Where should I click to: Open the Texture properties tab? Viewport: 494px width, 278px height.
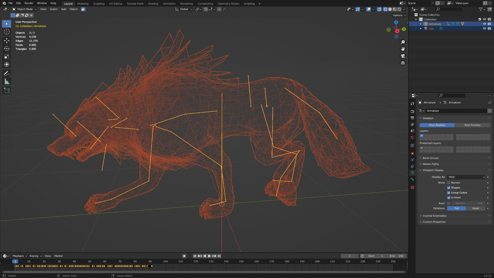(412, 187)
